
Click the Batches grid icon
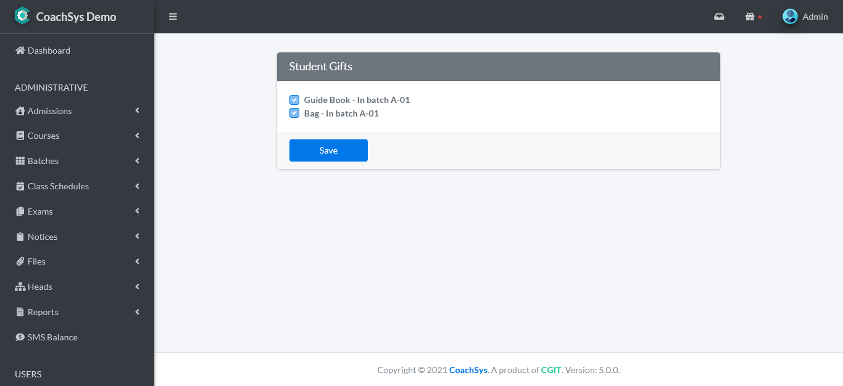coord(20,161)
